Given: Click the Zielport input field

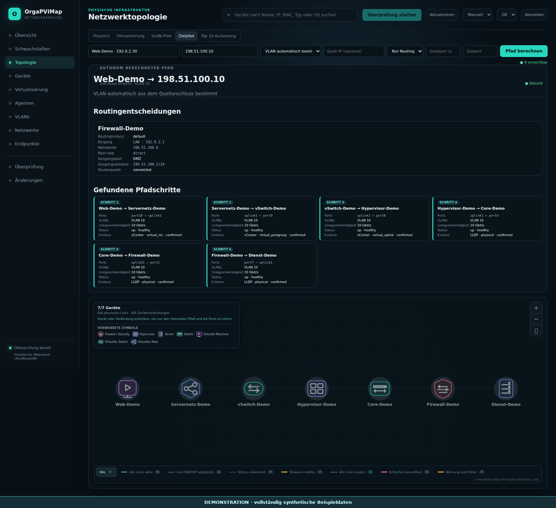Looking at the screenshot, I should point(480,51).
